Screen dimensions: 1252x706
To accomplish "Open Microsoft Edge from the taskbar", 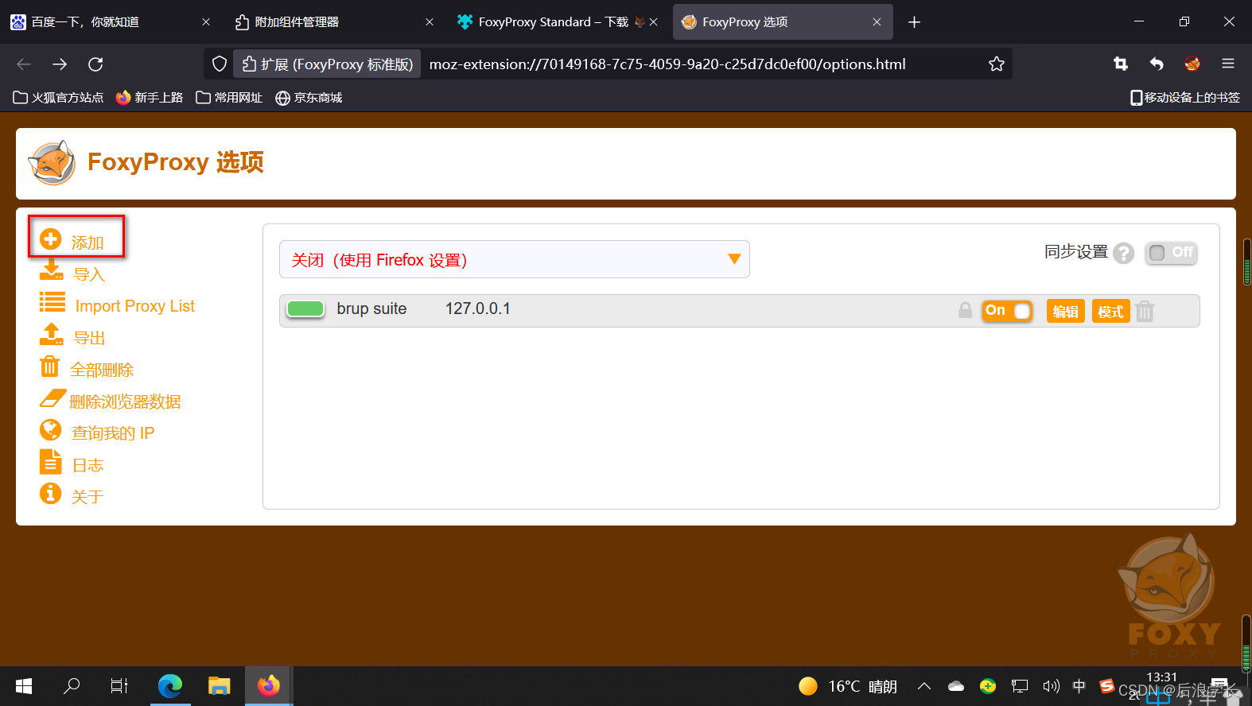I will (170, 685).
